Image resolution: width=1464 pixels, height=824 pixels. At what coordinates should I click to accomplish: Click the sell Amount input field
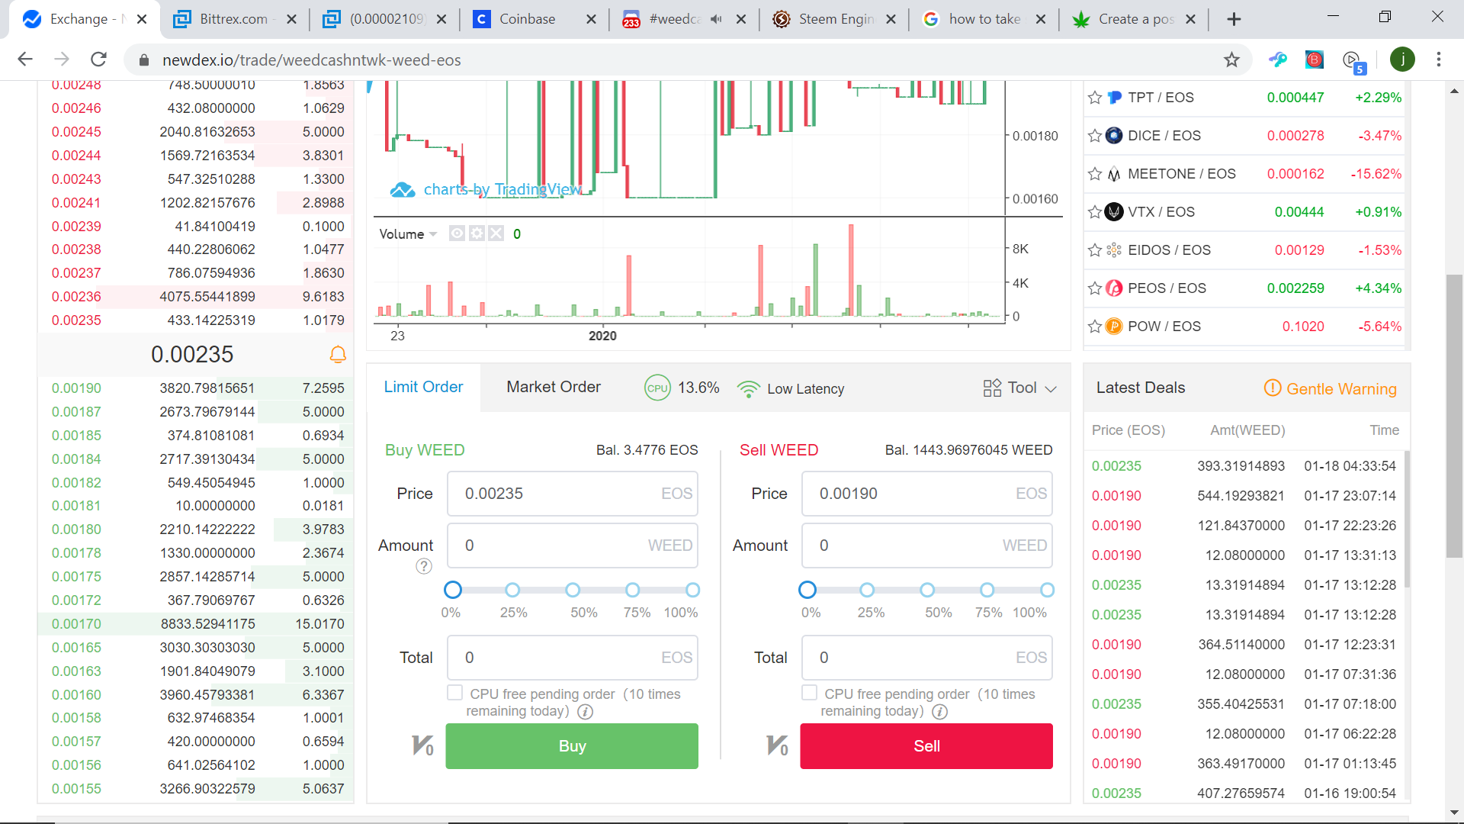pyautogui.click(x=926, y=546)
